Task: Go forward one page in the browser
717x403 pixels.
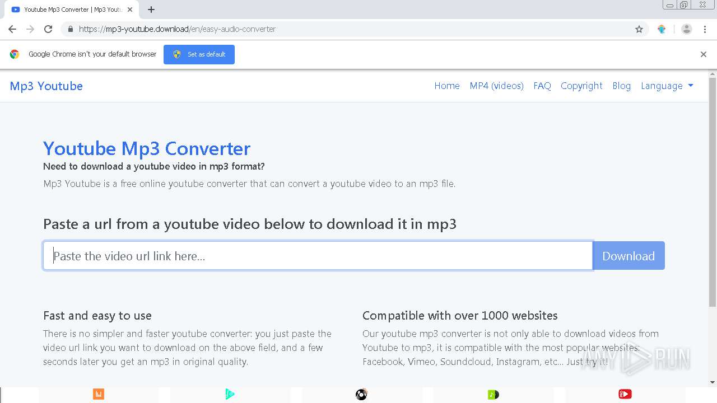Action: click(30, 29)
